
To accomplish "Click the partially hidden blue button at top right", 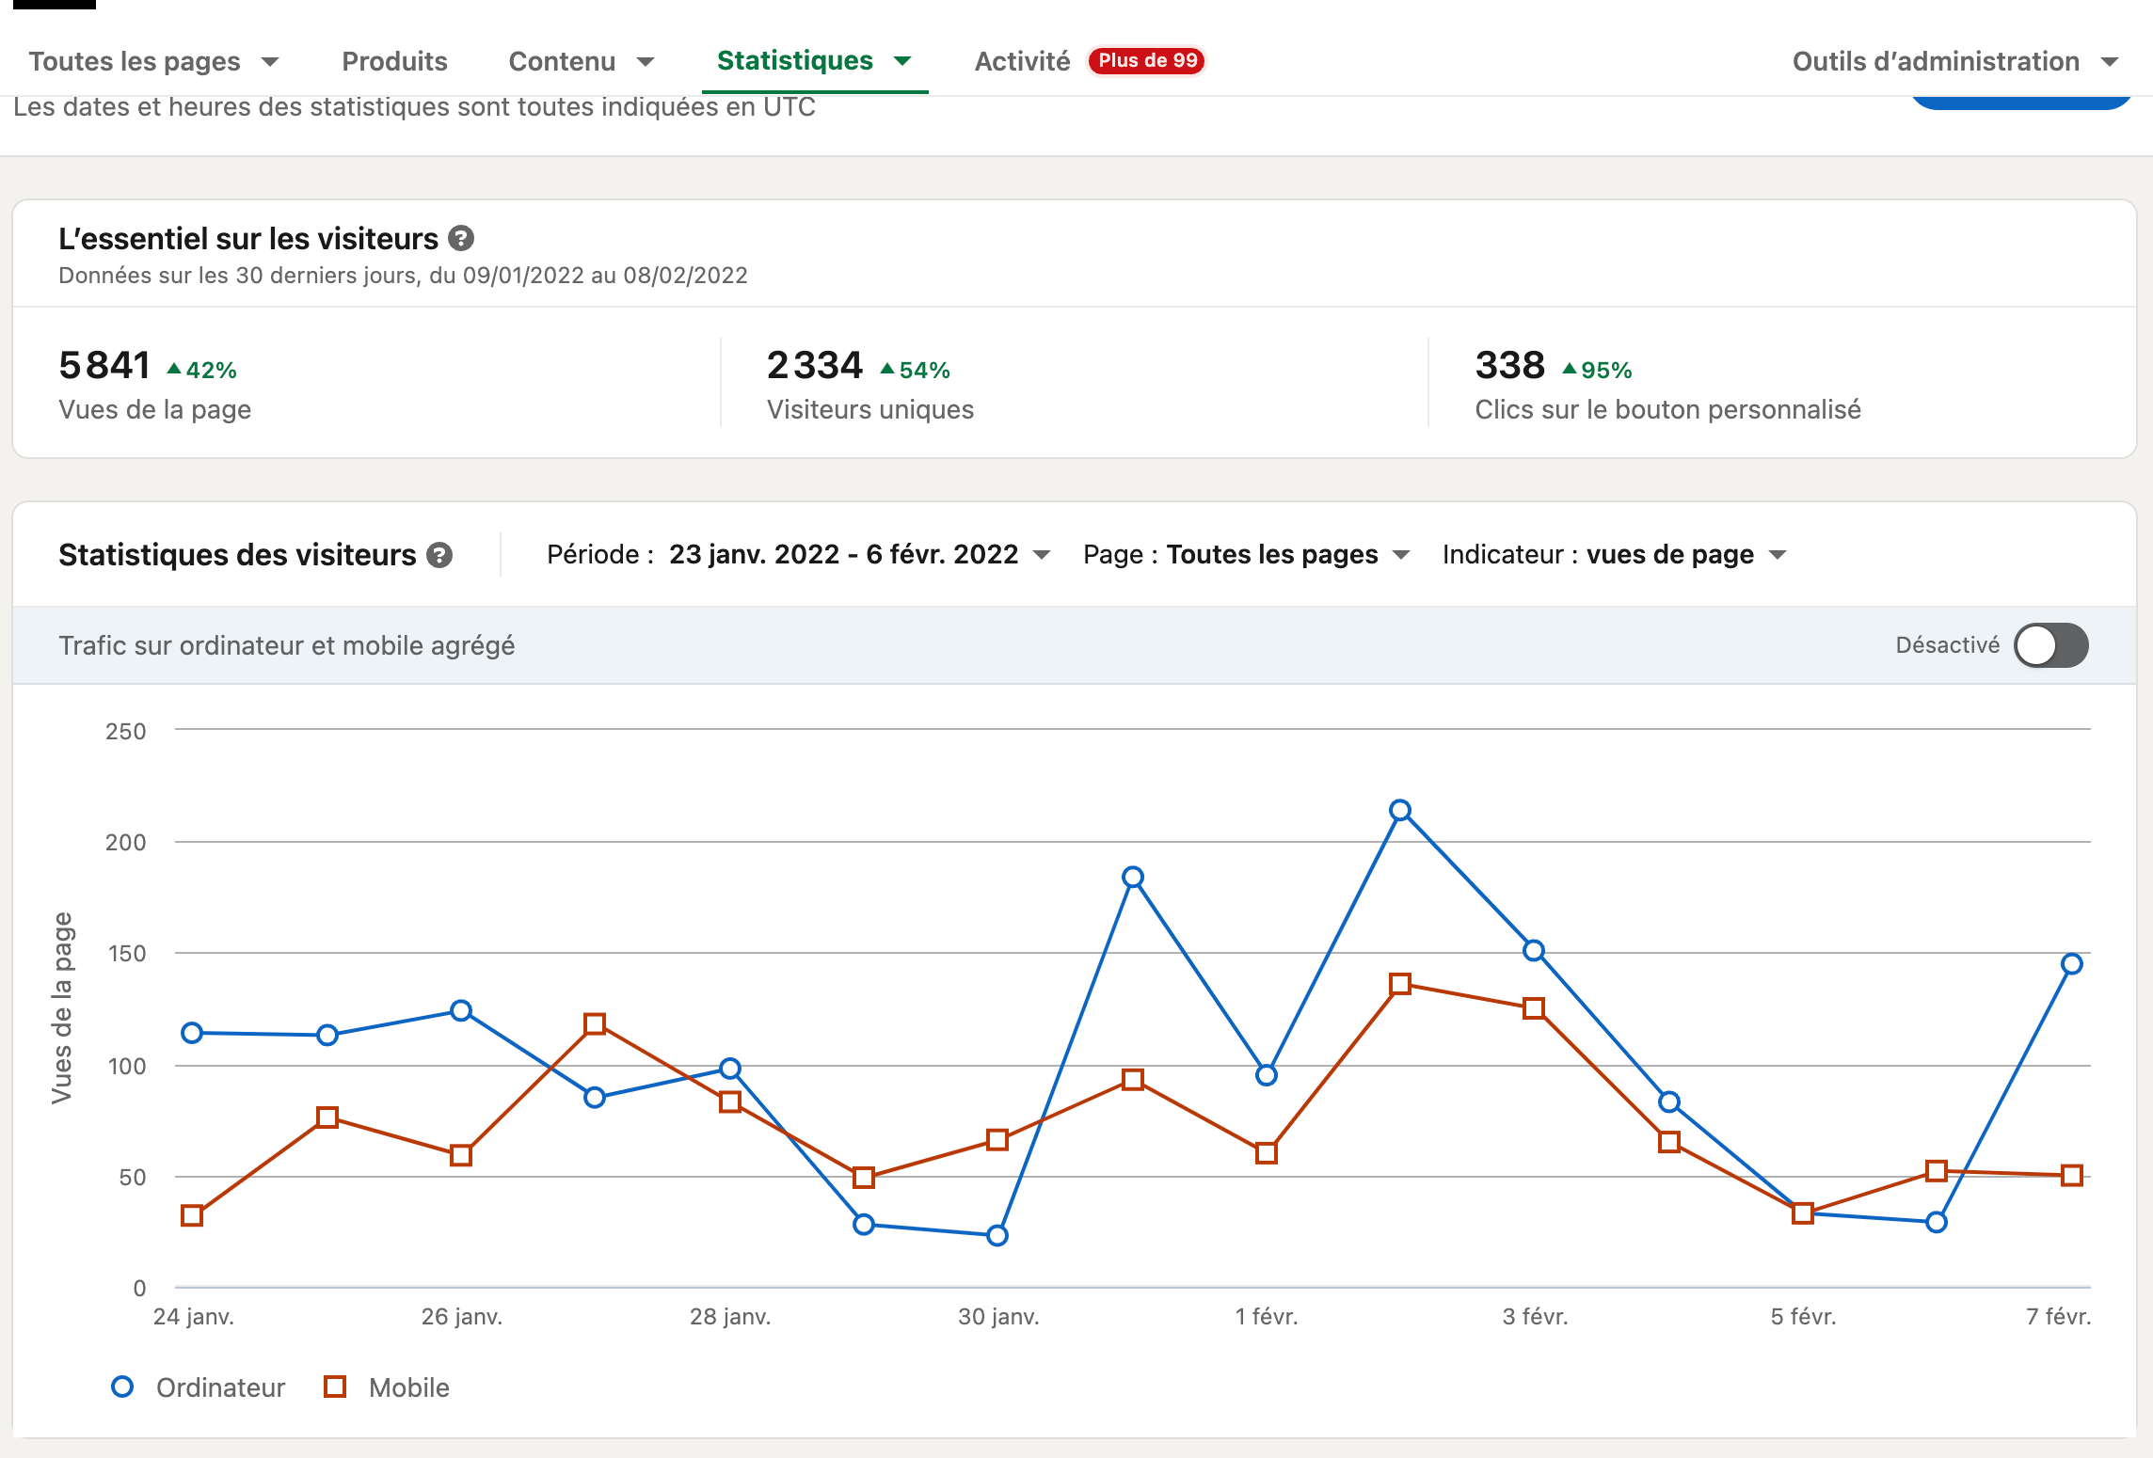I will (x=2020, y=103).
